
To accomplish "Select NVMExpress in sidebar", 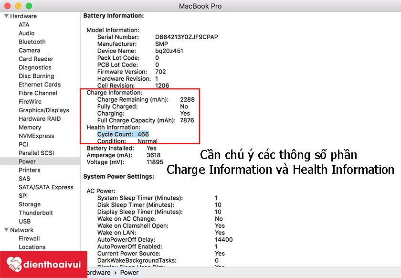I will [36, 136].
